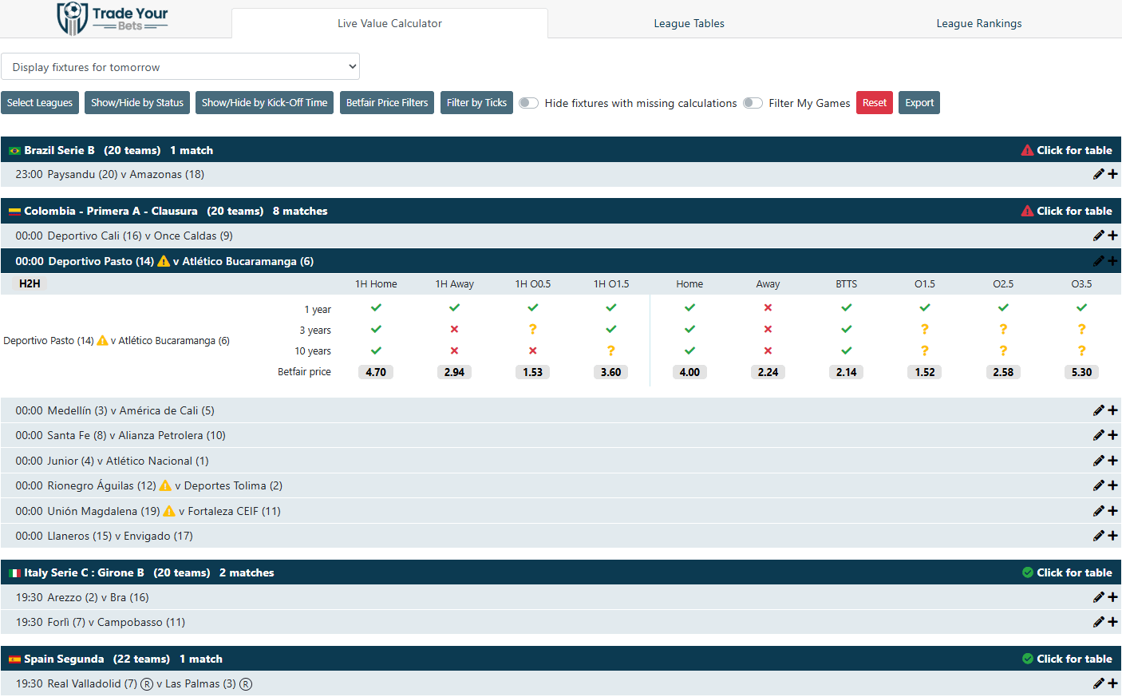This screenshot has height=697, width=1122.
Task: Click the 4.70 Betfair price for 1H Home
Action: tap(375, 371)
